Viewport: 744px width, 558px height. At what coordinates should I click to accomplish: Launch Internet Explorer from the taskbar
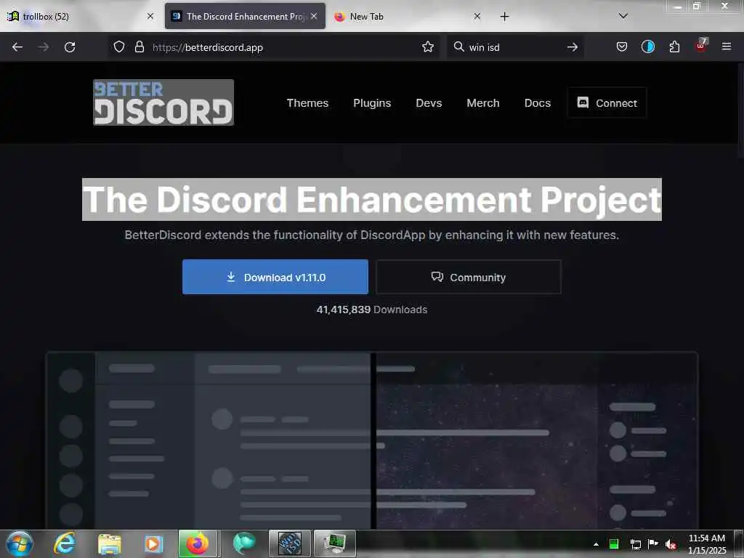point(64,543)
